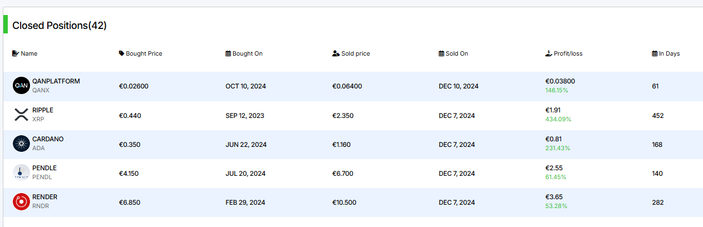Screen dimensions: 703x227
Task: Click the RENDER sold price €10.500
Action: point(344,203)
